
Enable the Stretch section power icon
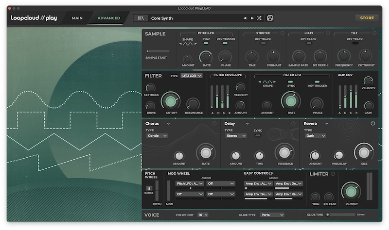click(283, 33)
